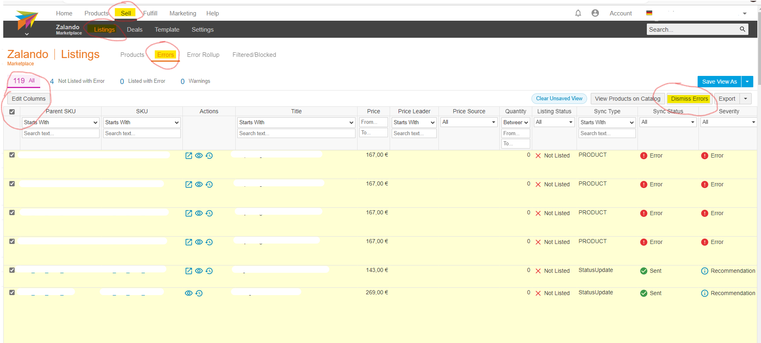Uncheck the first product row checkbox
Screen dimensions: 761x343
click(x=12, y=155)
